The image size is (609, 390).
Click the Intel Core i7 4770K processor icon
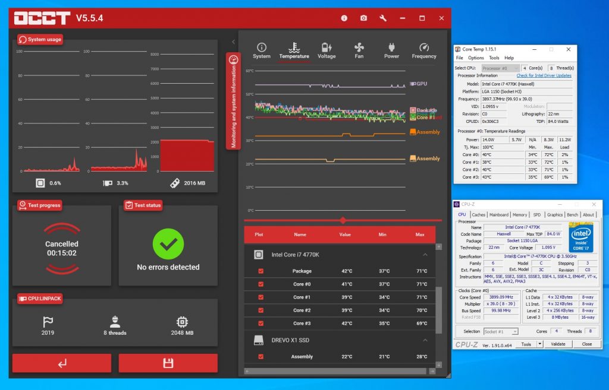[258, 255]
